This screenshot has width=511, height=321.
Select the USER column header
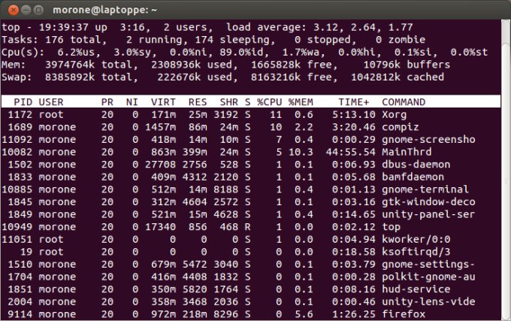(x=51, y=102)
